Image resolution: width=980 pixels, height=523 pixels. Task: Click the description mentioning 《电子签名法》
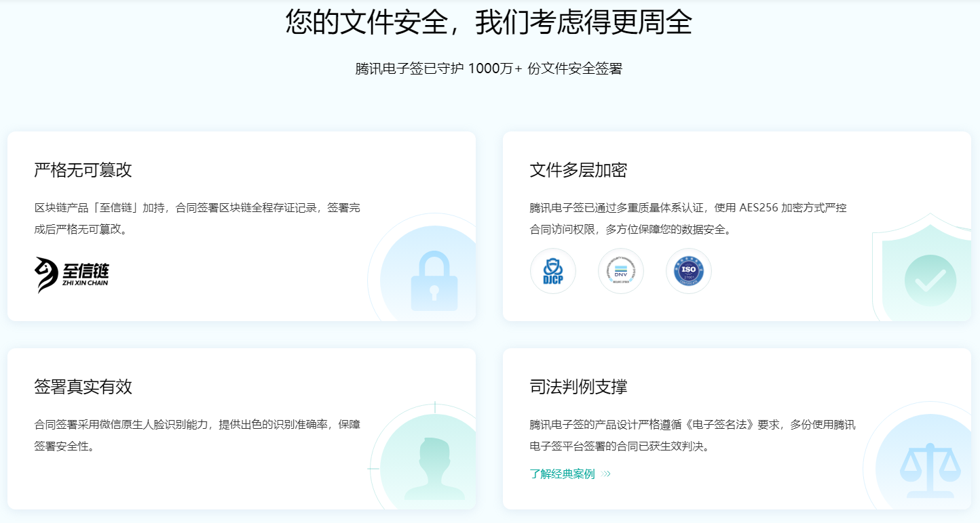click(x=692, y=436)
